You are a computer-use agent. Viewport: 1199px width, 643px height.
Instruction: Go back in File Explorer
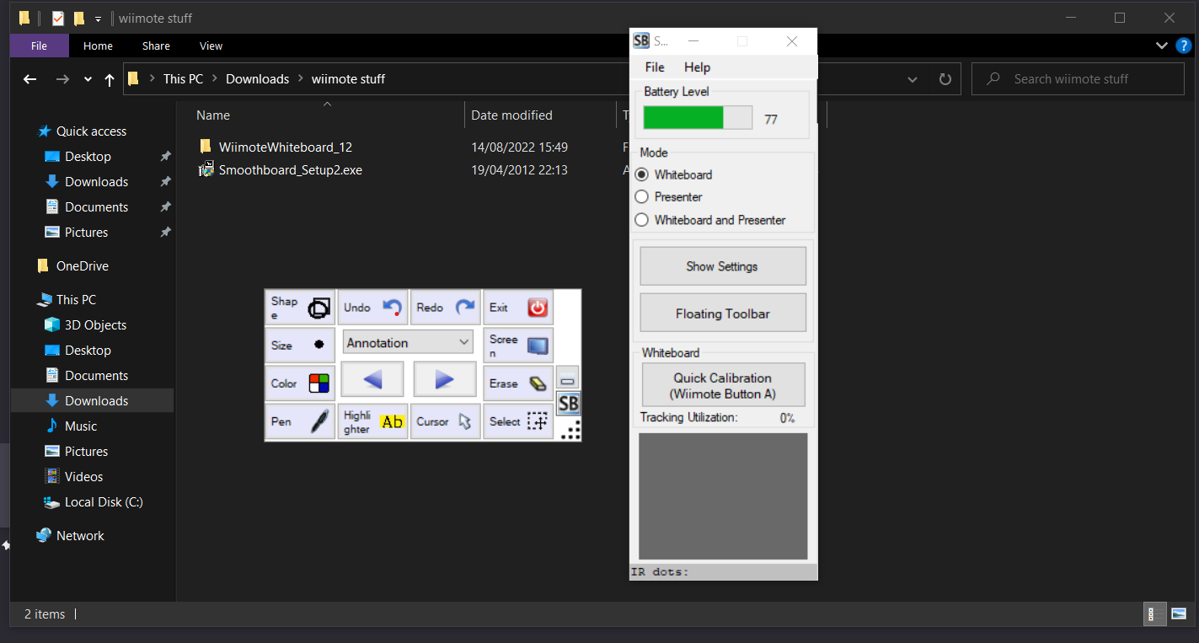pos(30,79)
